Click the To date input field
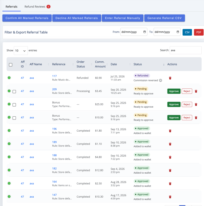The width and height of the screenshot is (204, 206). (167, 32)
